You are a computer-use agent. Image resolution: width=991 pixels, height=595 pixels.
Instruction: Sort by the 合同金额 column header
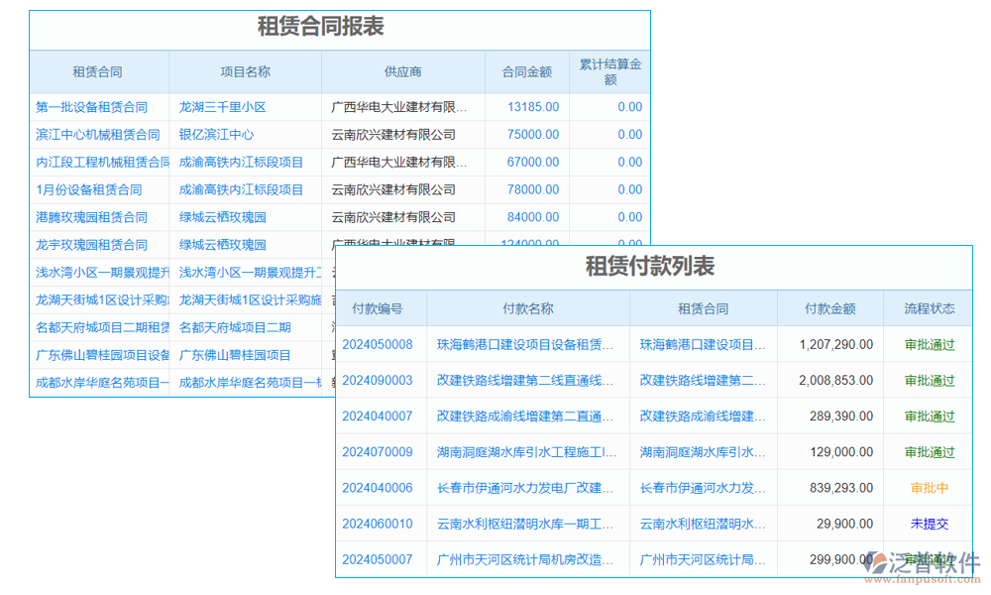[x=525, y=71]
